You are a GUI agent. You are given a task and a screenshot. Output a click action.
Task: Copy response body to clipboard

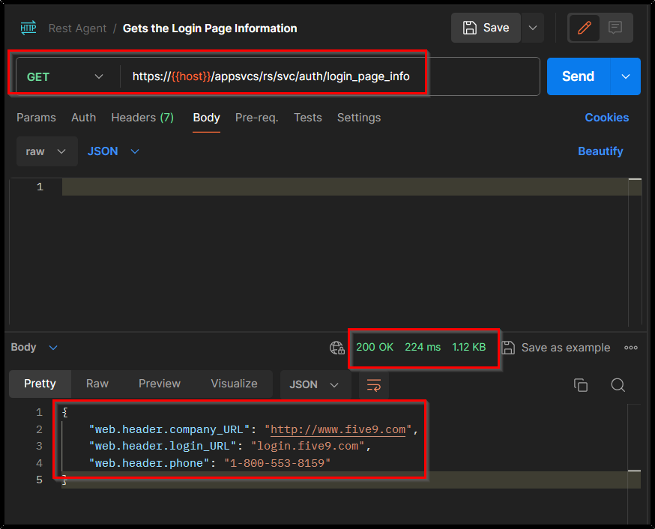(581, 385)
